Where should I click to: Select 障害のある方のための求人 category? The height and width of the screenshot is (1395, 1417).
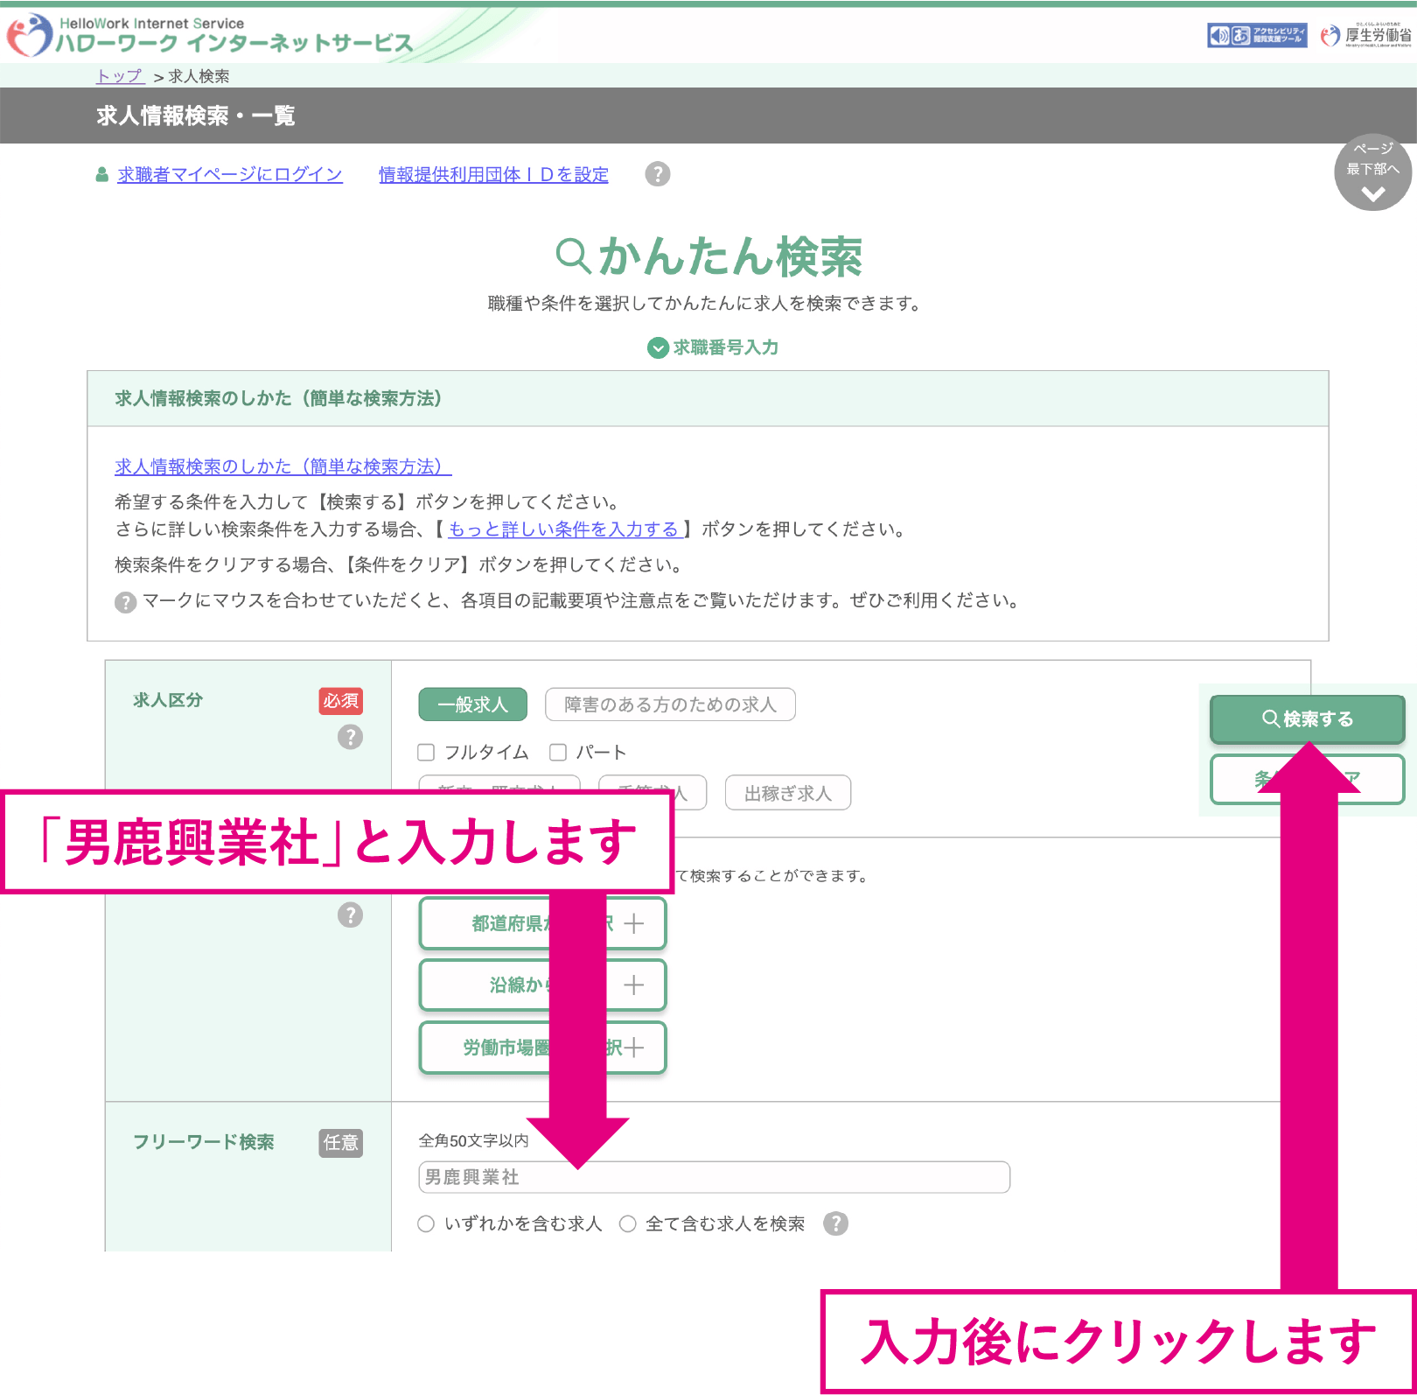click(x=670, y=705)
